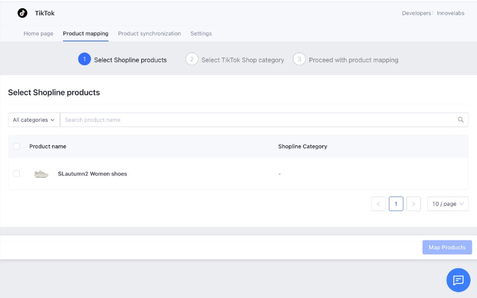Go to the Settings tab
The width and height of the screenshot is (477, 298).
click(201, 34)
